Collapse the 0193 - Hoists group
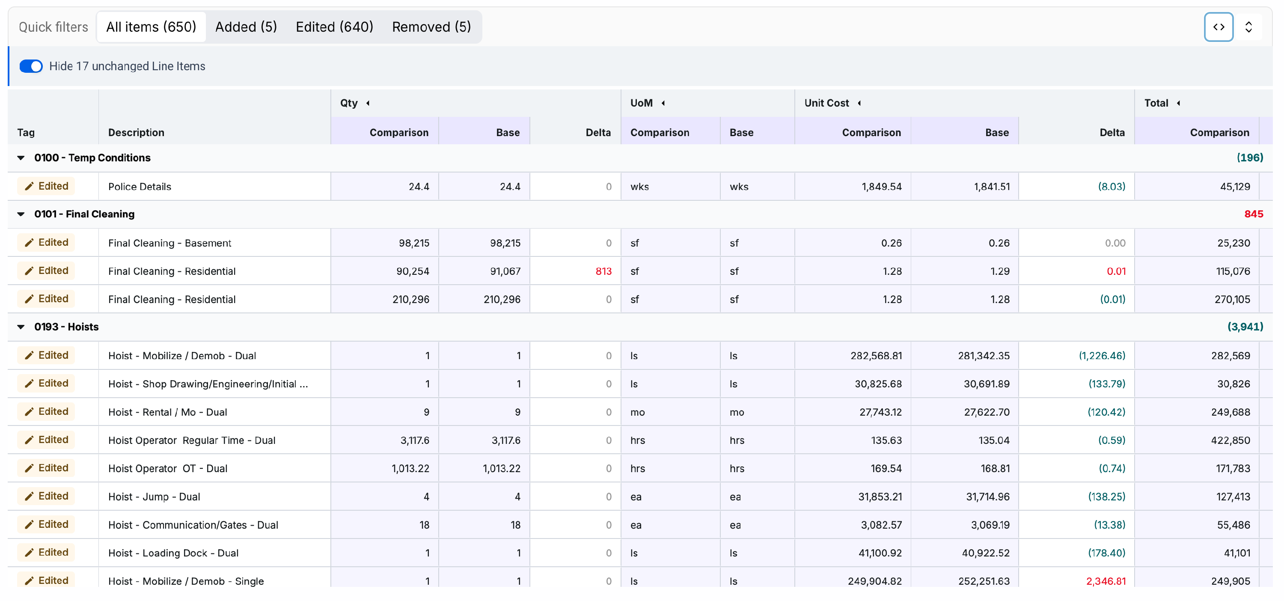 point(21,327)
